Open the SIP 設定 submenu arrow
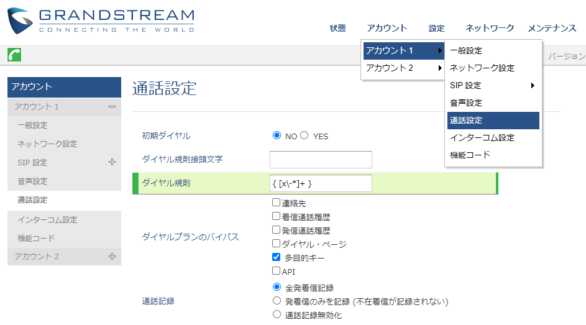Image resolution: width=586 pixels, height=325 pixels. coord(533,86)
